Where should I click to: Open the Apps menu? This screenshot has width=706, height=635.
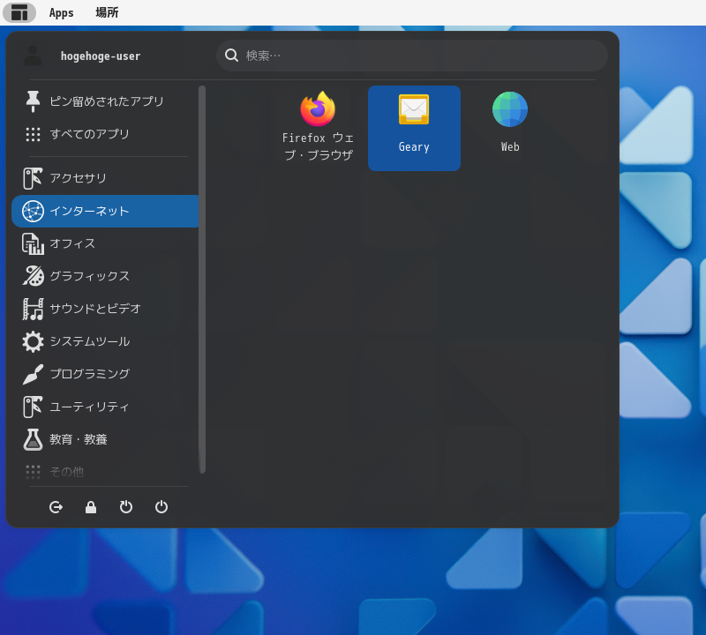[61, 12]
